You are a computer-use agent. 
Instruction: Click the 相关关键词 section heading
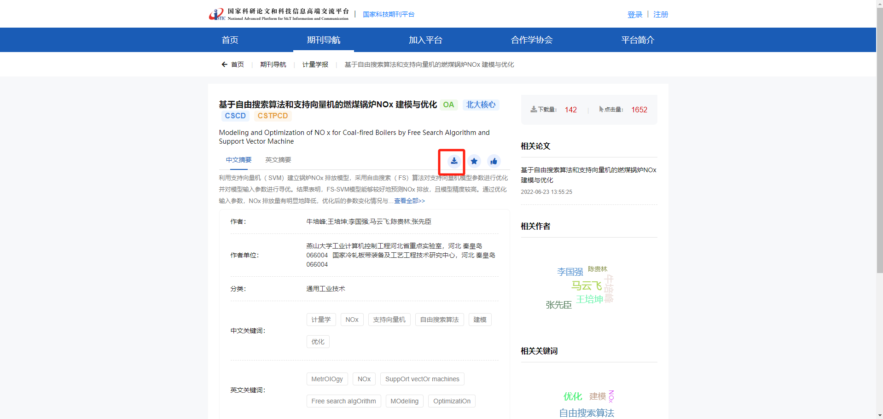[539, 351]
